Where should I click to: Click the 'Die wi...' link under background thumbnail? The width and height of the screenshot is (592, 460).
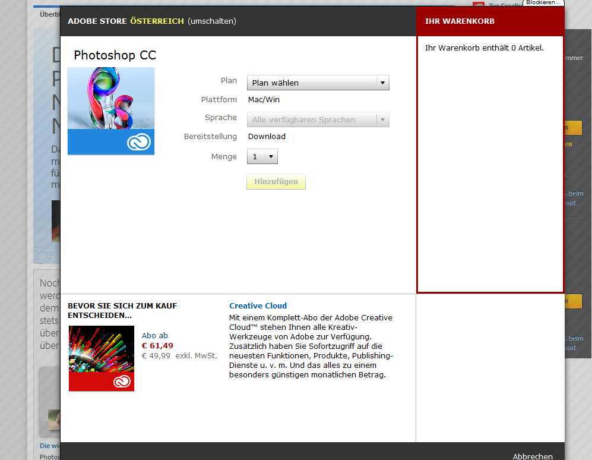pos(49,446)
